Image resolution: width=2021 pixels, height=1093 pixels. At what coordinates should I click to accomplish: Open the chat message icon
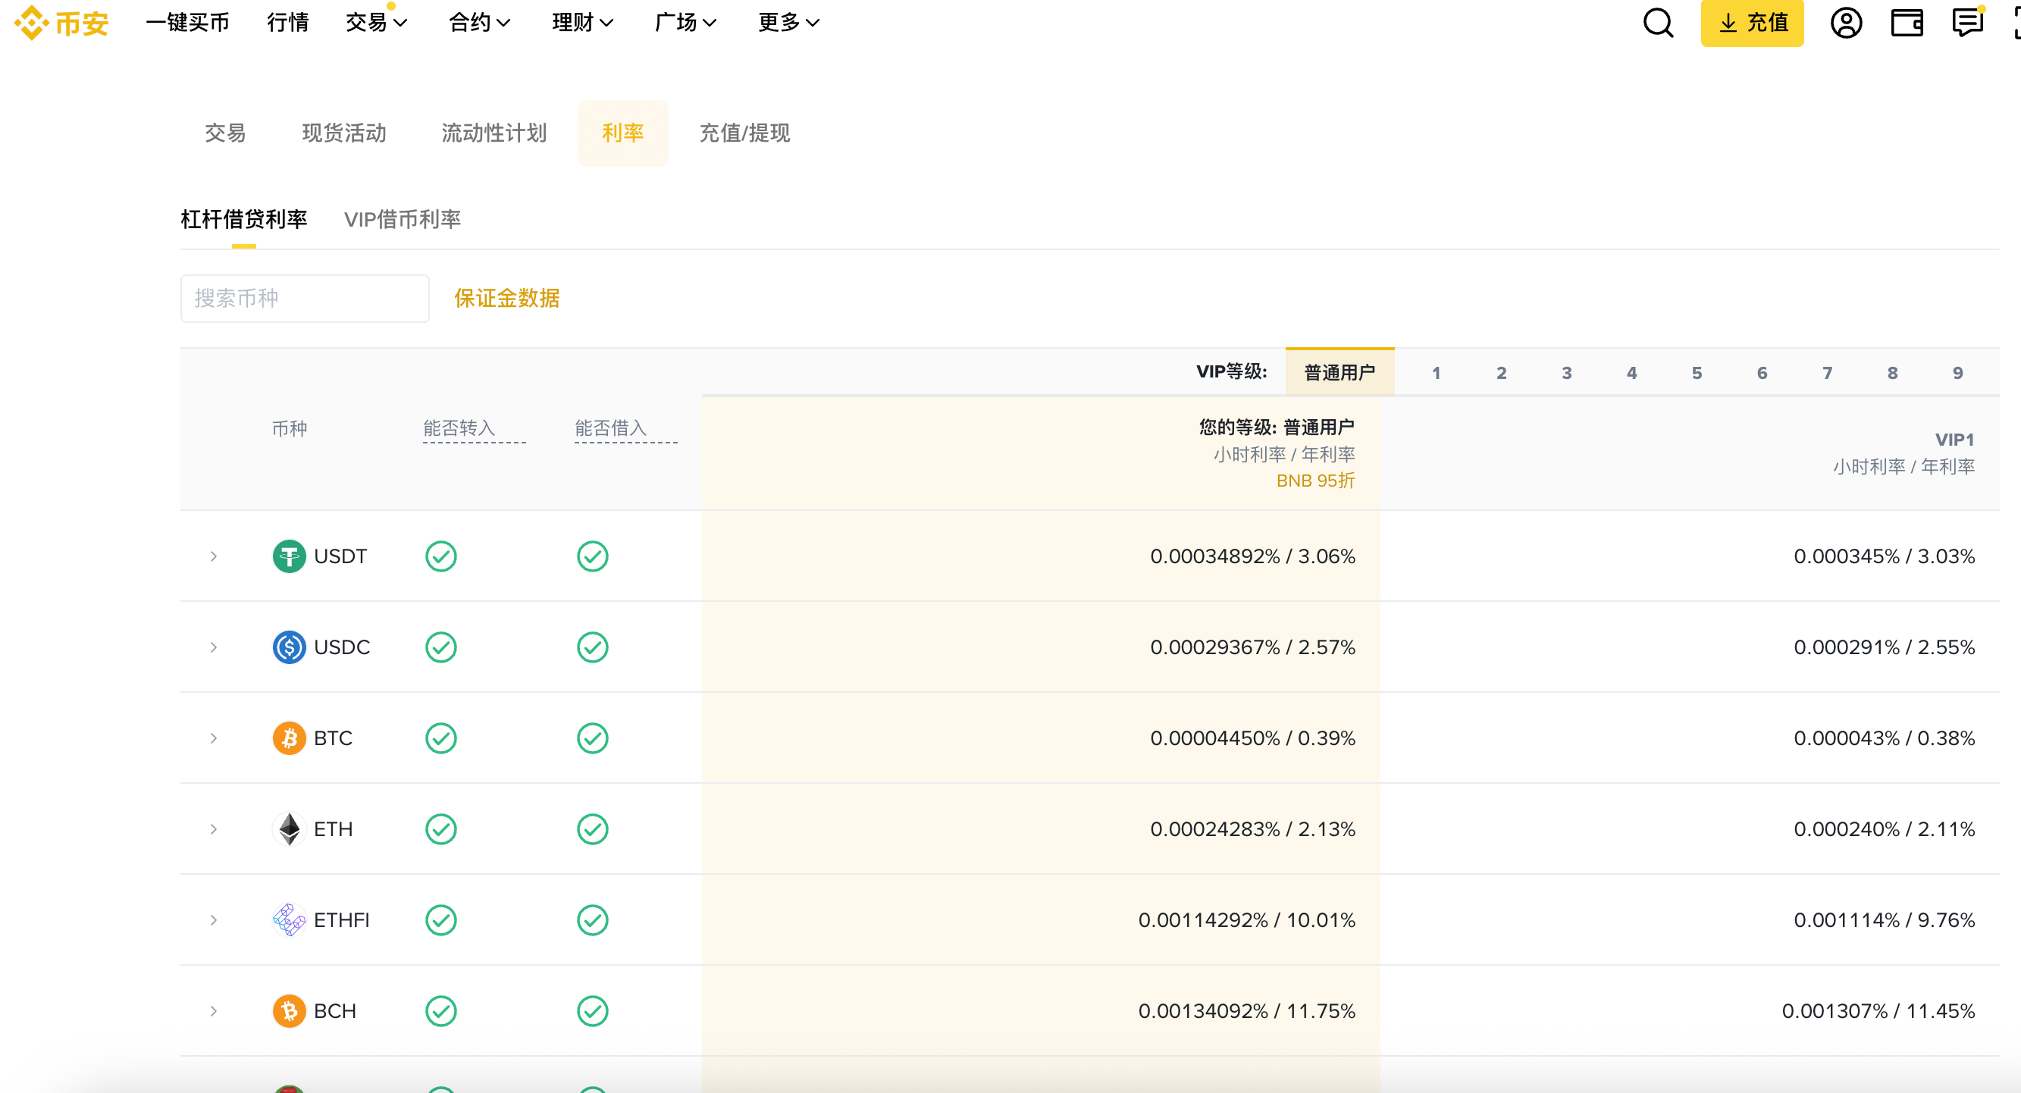coord(1968,23)
